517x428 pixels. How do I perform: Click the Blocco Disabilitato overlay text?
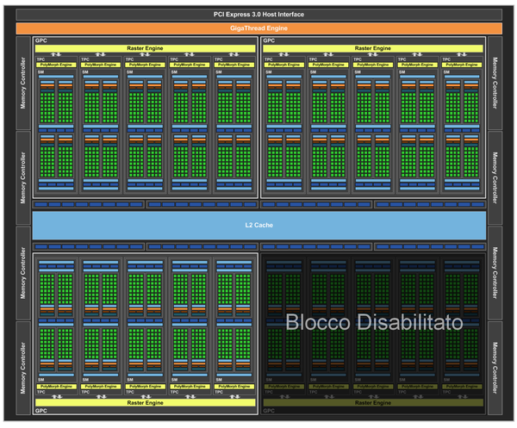(374, 322)
